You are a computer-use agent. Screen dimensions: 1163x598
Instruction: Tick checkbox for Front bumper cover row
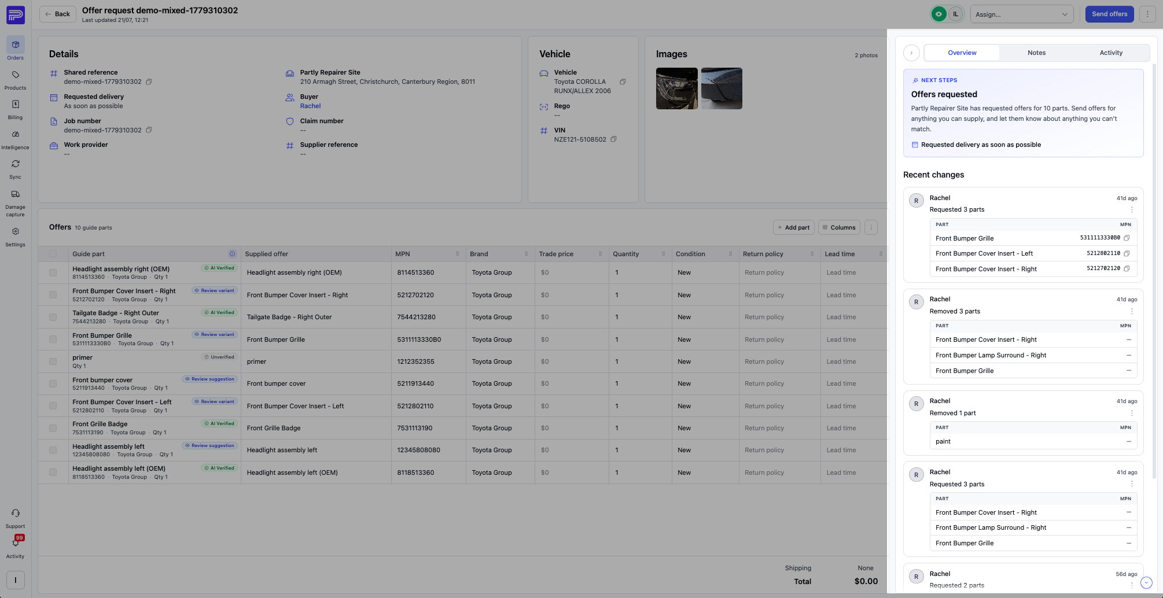[x=53, y=383]
